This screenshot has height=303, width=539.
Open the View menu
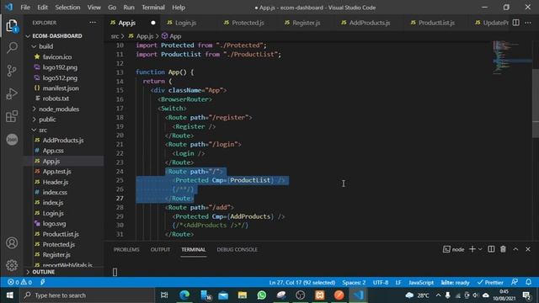(93, 8)
